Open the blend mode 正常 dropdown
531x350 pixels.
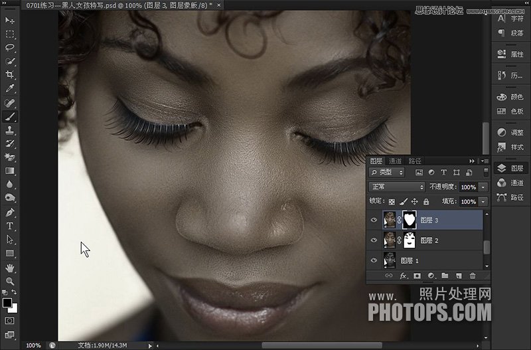point(396,187)
